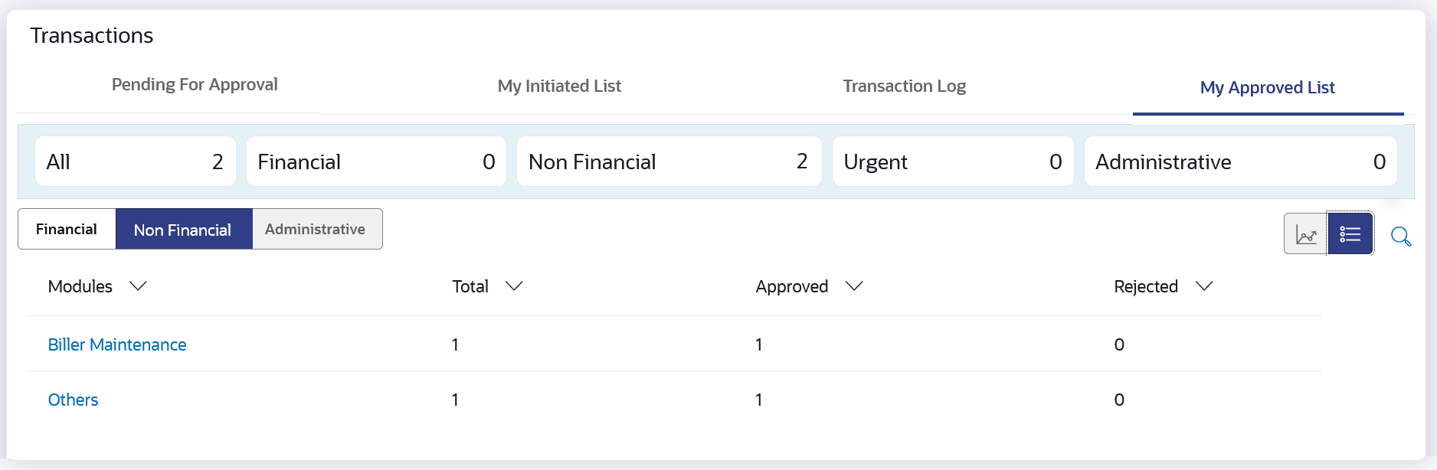
Task: Select My Approved List tab
Action: click(x=1267, y=88)
